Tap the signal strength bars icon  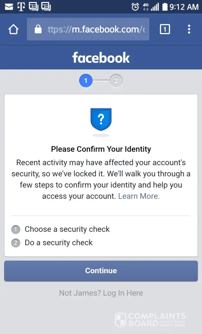click(x=155, y=7)
